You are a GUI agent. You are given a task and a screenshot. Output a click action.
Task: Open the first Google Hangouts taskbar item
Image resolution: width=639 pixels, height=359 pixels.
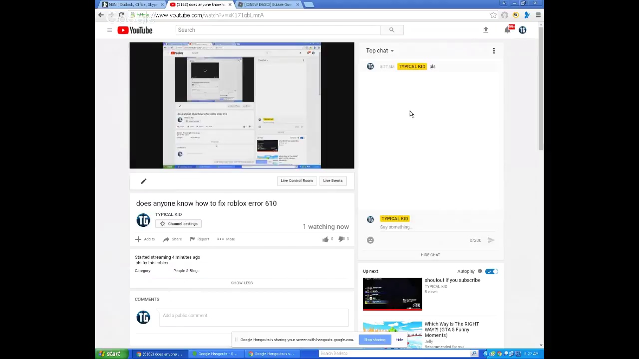[216, 354]
